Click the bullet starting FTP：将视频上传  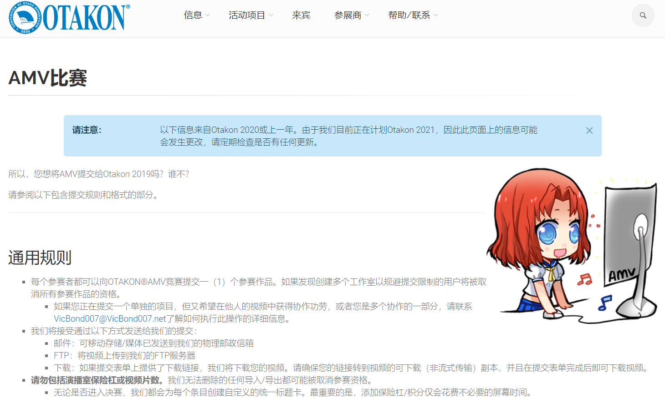[124, 355]
